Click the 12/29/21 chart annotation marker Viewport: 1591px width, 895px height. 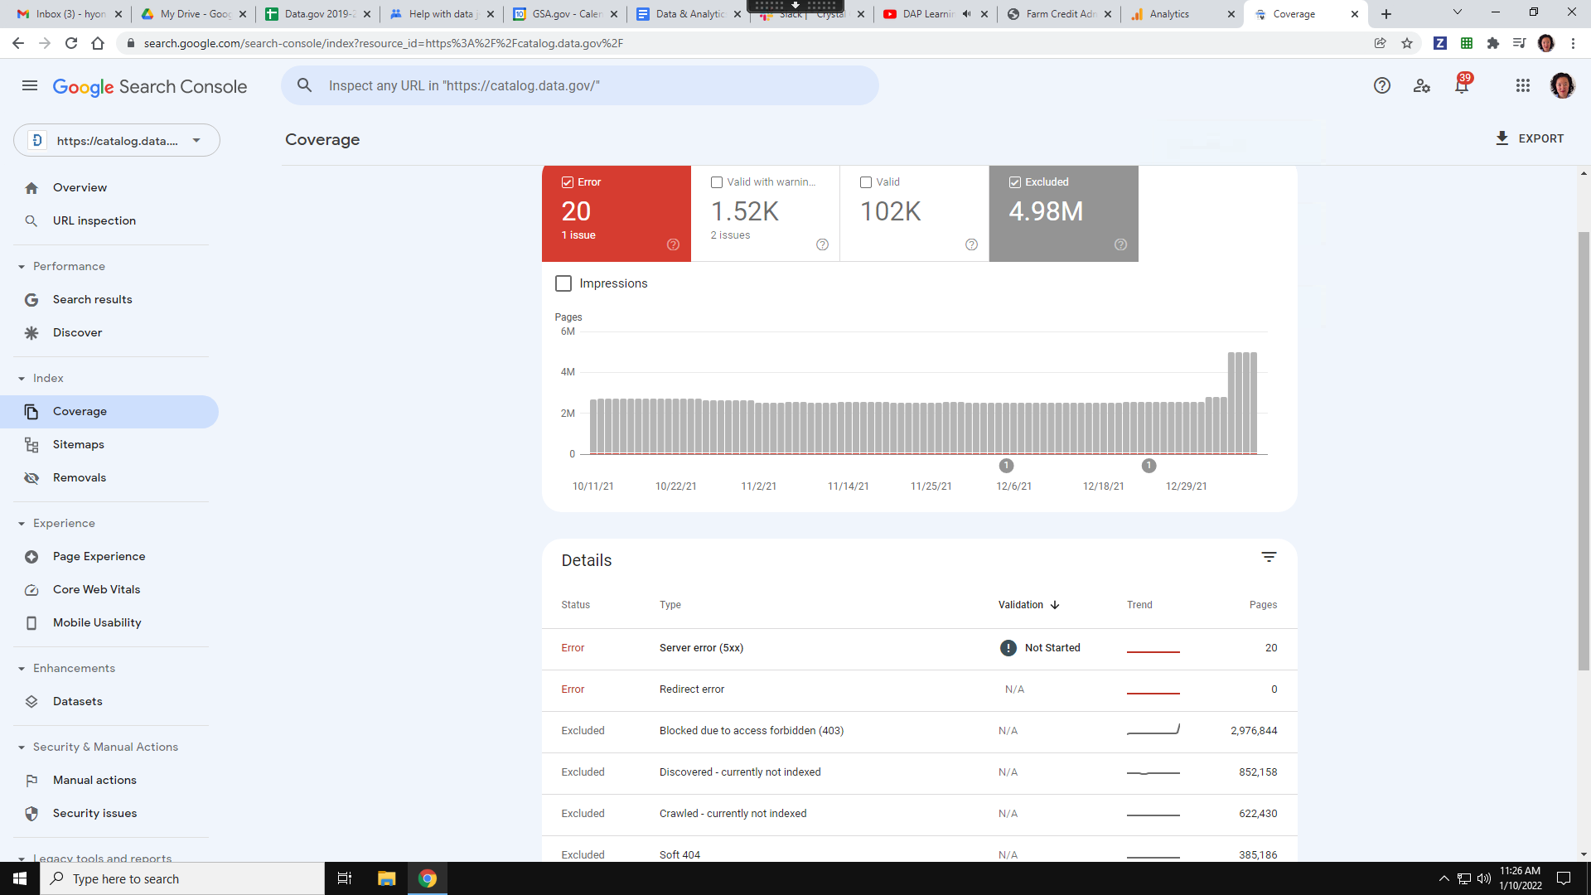pyautogui.click(x=1149, y=466)
